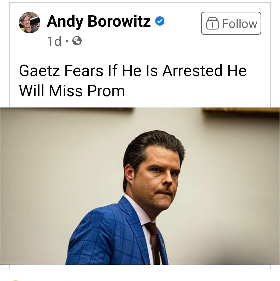Open the Andy Borowitz name link
The width and height of the screenshot is (280, 281).
click(x=99, y=21)
